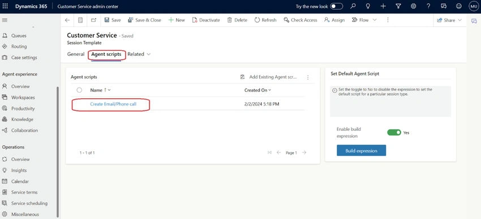Click Add Existing Agent script
This screenshot has width=481, height=219.
269,77
